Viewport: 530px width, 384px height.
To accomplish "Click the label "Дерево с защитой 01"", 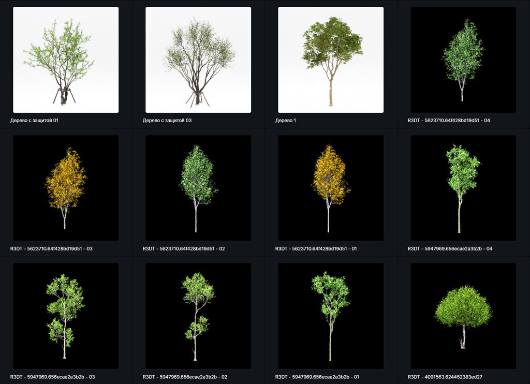I will point(34,121).
